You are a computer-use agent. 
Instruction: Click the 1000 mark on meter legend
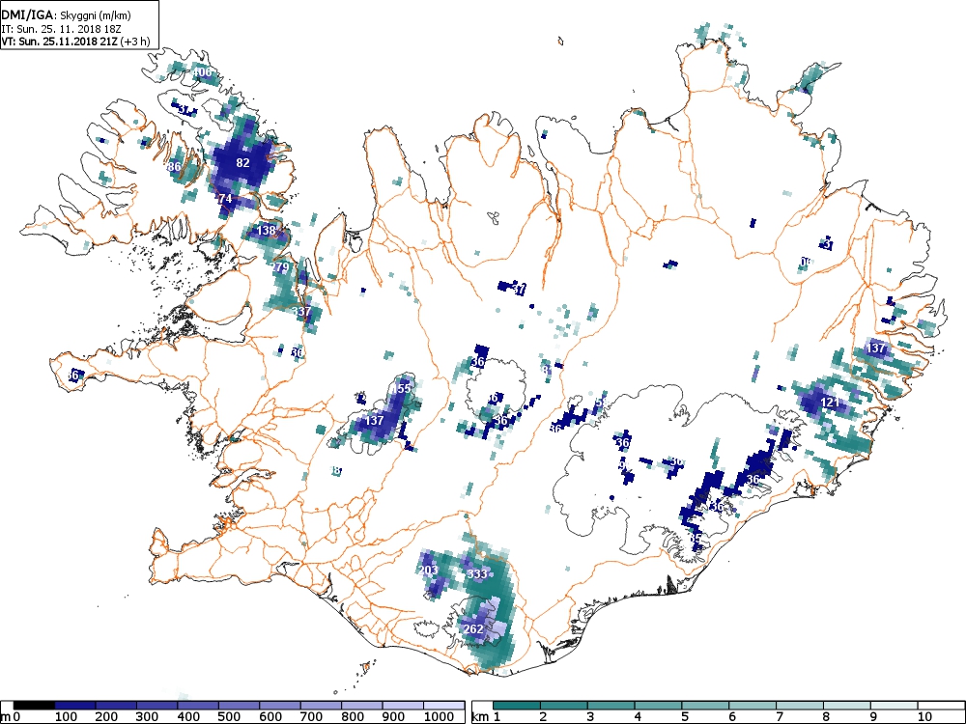pos(439,716)
